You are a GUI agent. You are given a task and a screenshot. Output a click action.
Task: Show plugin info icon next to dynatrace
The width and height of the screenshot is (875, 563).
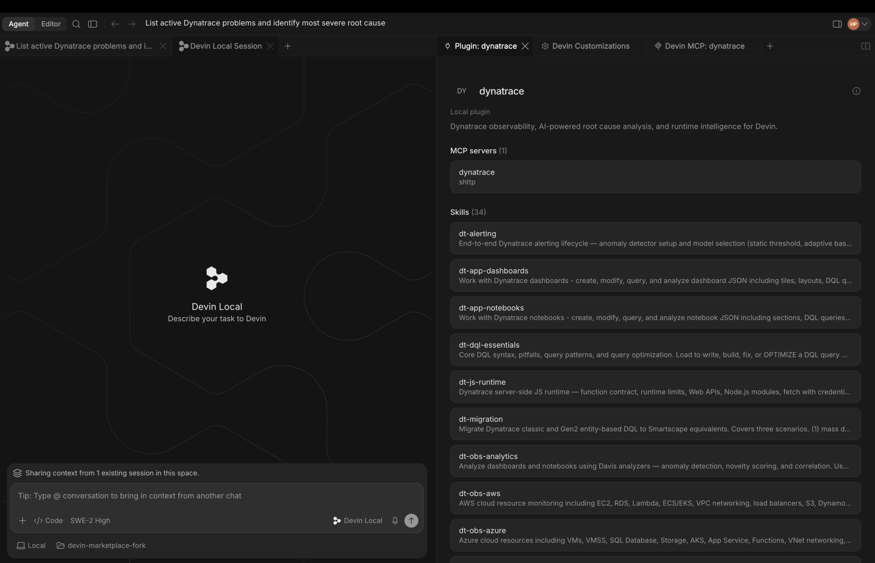coord(856,91)
